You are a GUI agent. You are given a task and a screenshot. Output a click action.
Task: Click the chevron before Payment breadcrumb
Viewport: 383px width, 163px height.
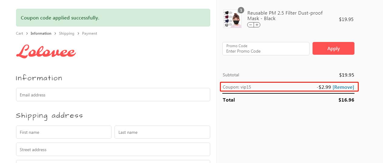point(78,33)
